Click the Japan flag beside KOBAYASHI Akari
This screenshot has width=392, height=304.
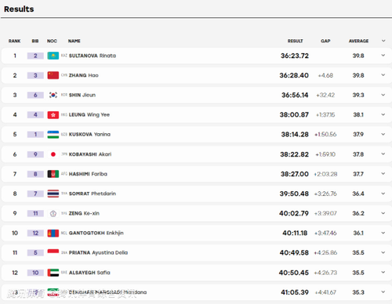tap(53, 154)
